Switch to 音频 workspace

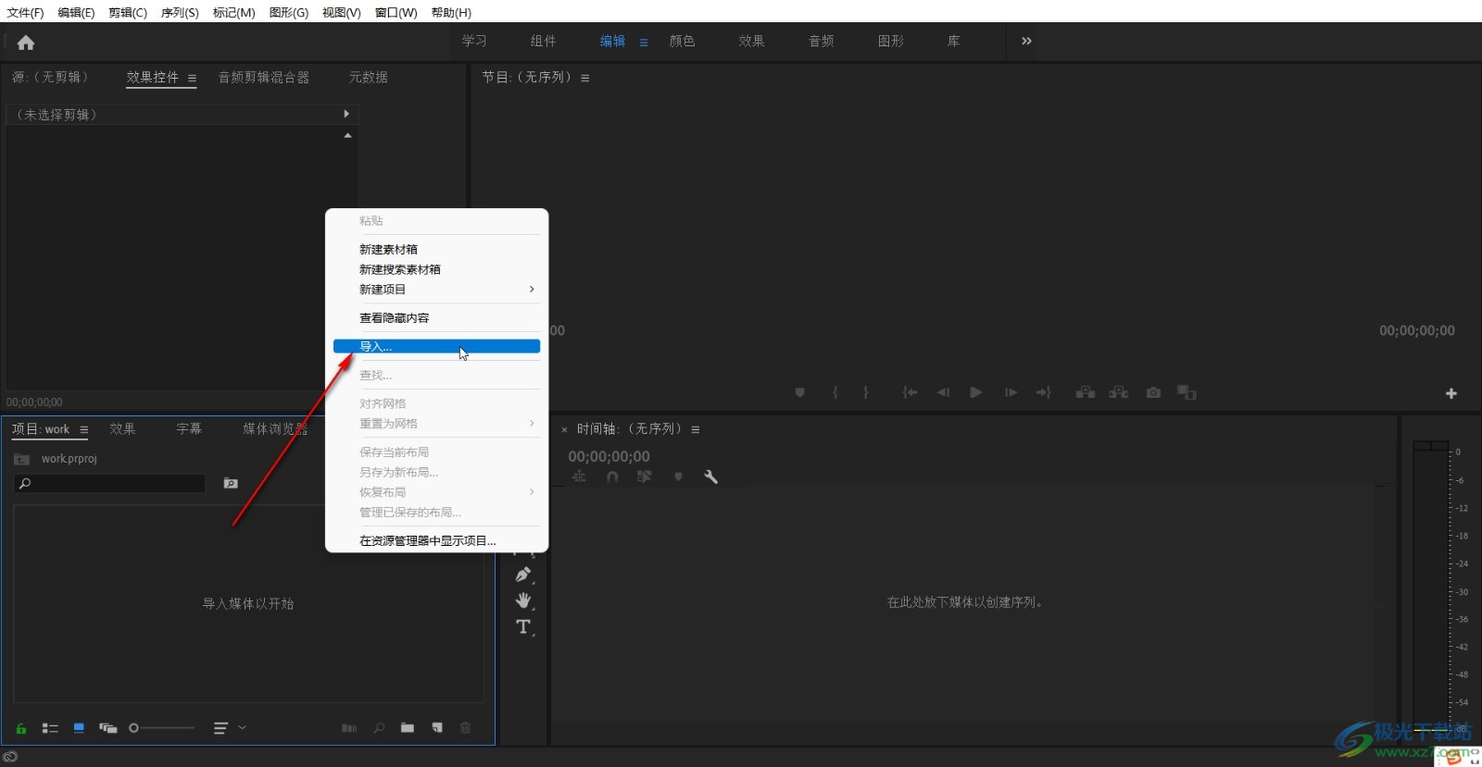tap(821, 41)
